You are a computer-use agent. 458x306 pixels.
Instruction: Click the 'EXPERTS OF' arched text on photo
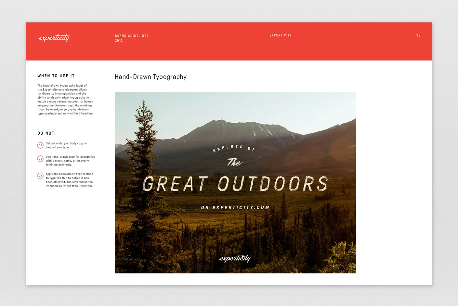point(234,148)
